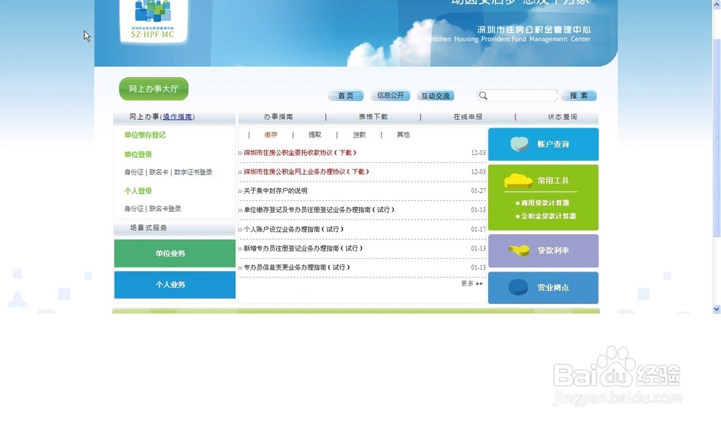The height and width of the screenshot is (423, 721).
Task: Switch to the 首页 tab
Action: pos(345,94)
